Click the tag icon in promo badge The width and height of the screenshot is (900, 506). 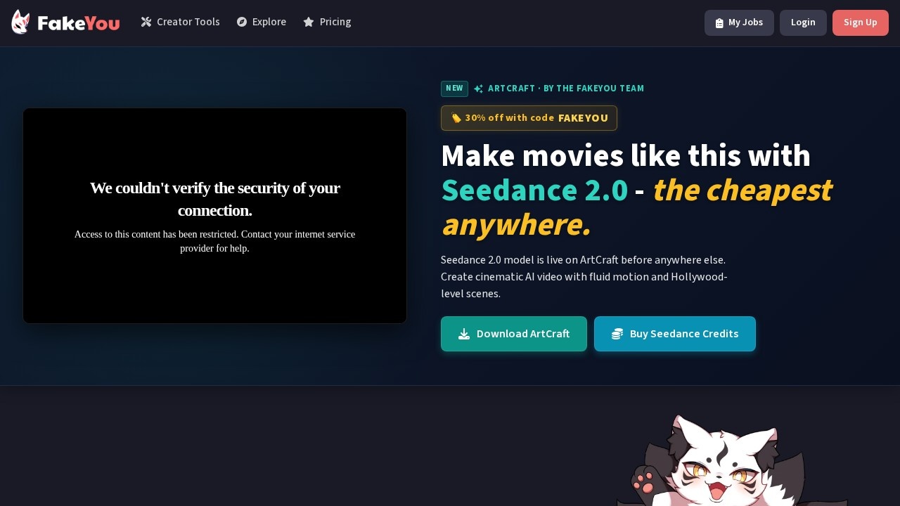(x=456, y=118)
